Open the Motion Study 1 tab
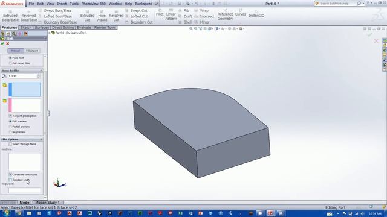 pyautogui.click(x=47, y=203)
